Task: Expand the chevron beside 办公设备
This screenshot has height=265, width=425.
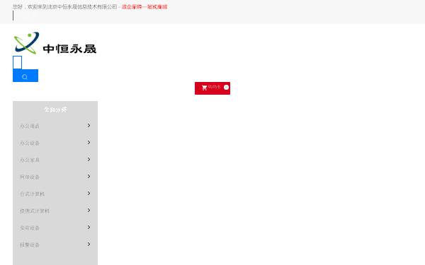Action: click(x=89, y=143)
